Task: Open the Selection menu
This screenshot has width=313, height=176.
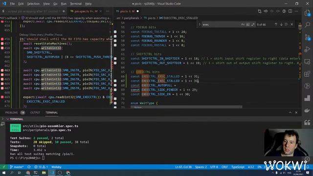Action: 33,4
